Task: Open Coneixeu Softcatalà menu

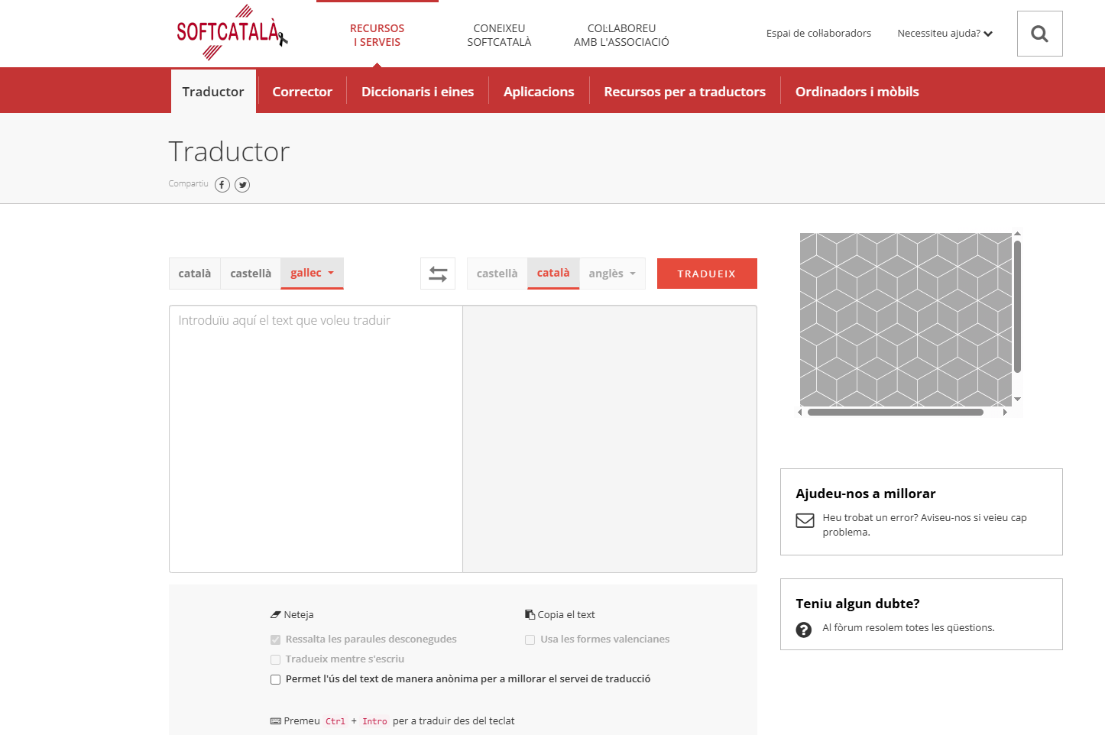Action: click(x=499, y=35)
